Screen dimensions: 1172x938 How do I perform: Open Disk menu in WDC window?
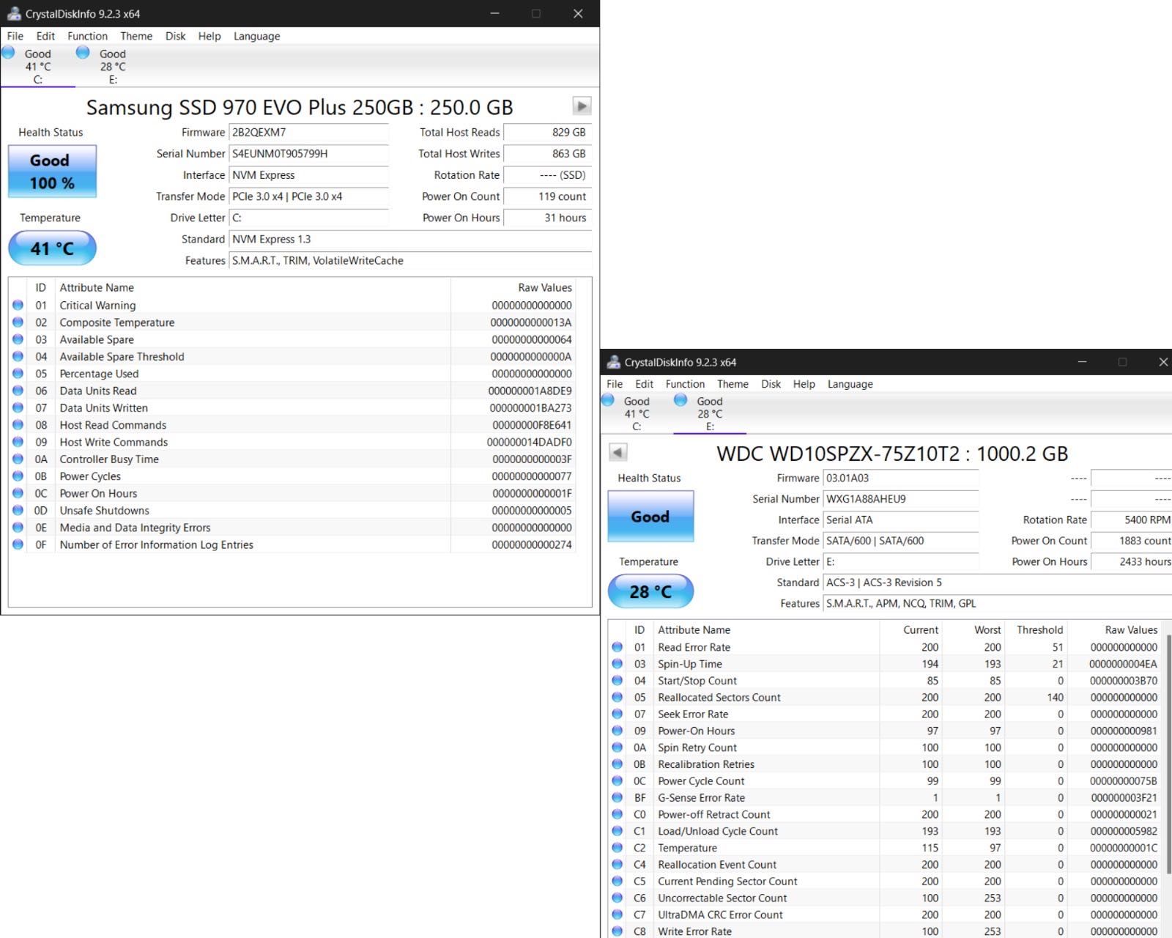tap(771, 384)
